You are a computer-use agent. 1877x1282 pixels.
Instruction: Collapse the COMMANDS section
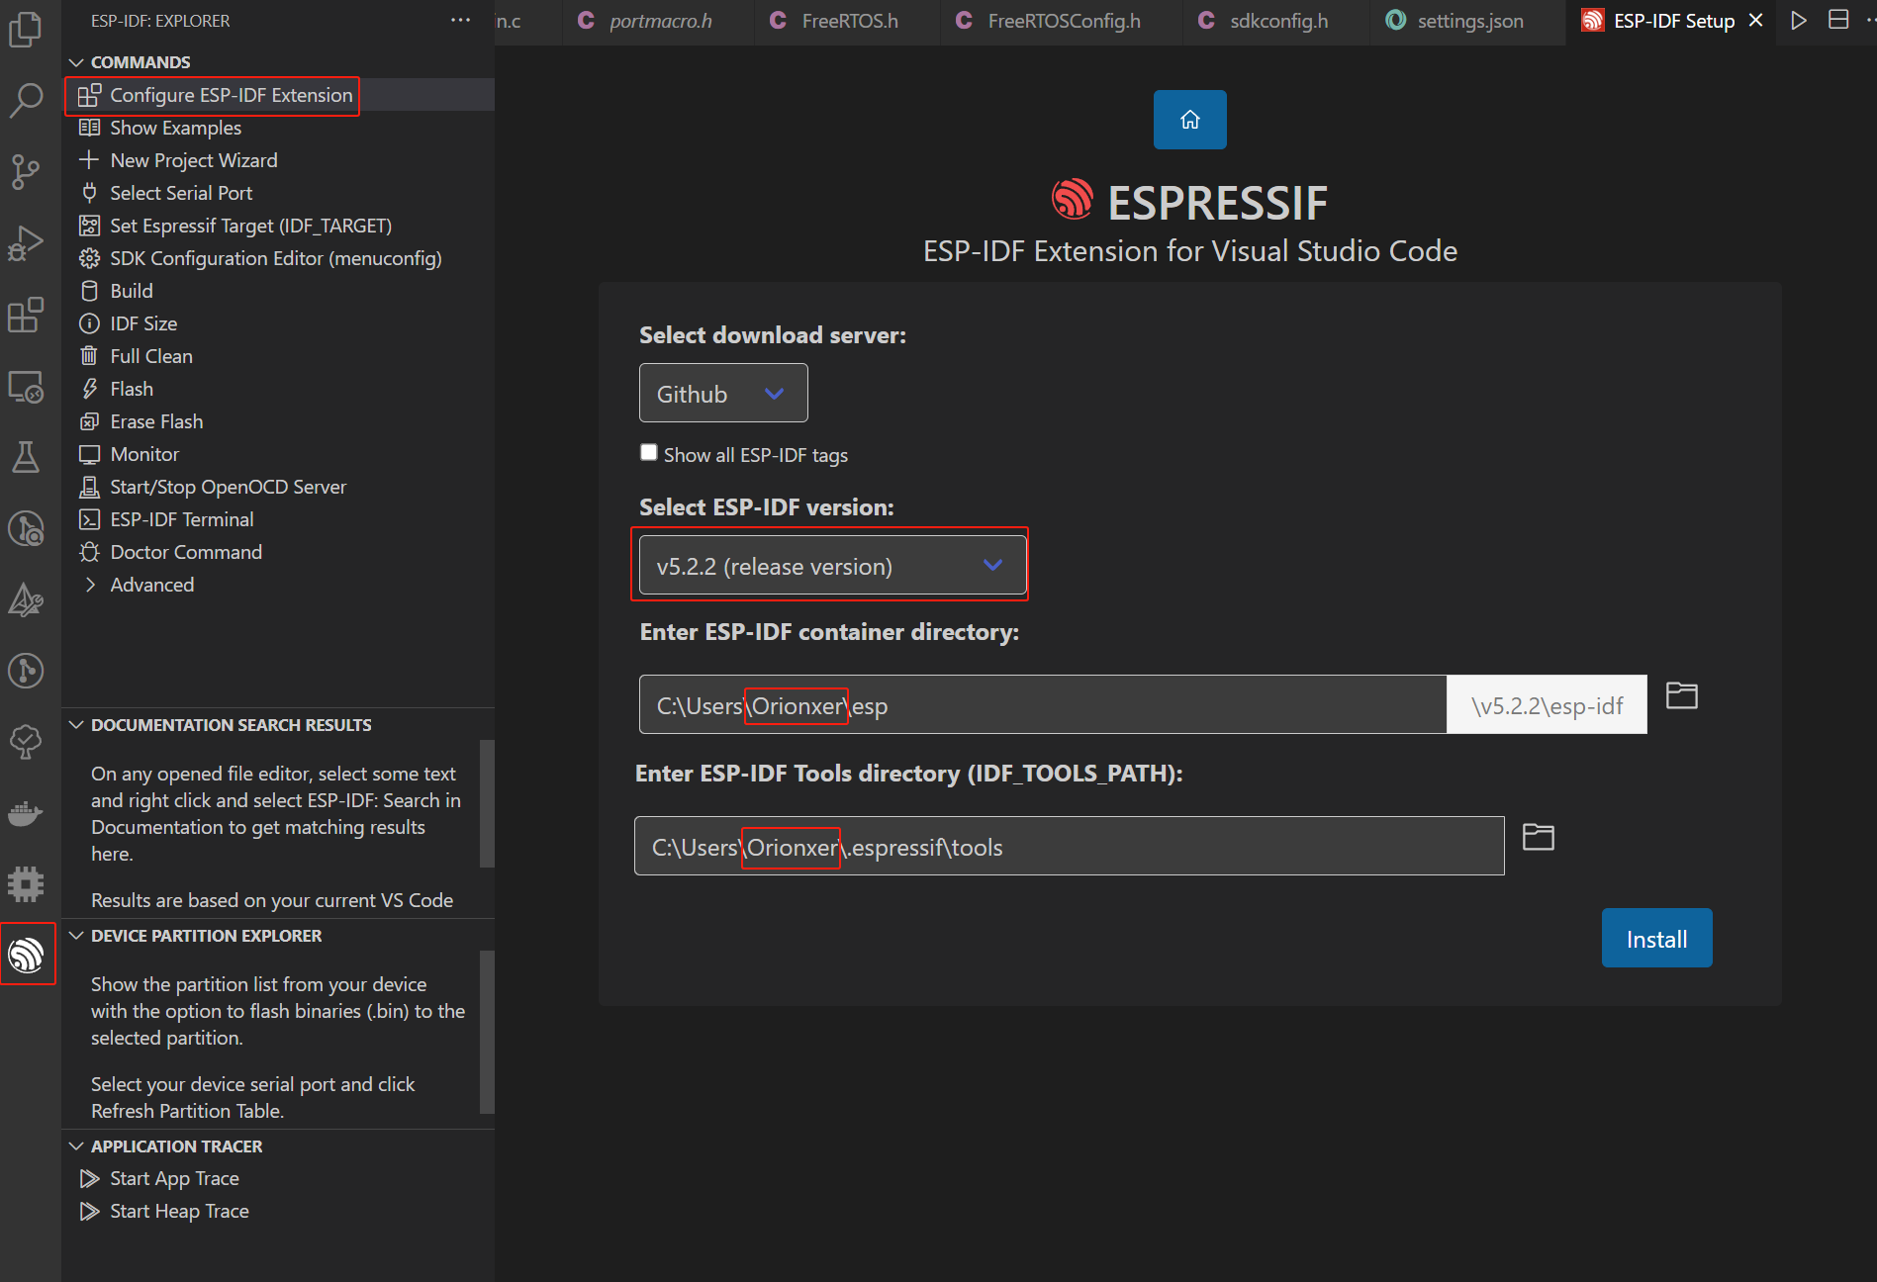click(x=278, y=62)
